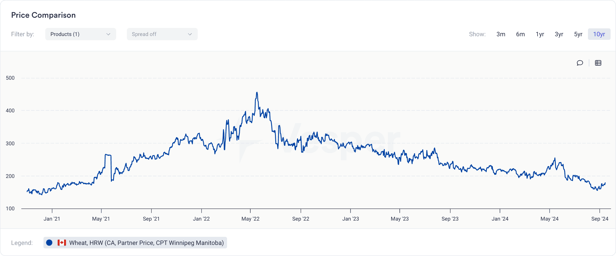The image size is (616, 256).
Task: Click the Sep '21 axis label
Action: [x=151, y=219]
